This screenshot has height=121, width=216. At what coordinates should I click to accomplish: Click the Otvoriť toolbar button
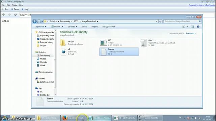tap(56, 27)
